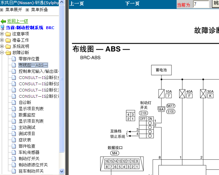The height and width of the screenshot is (175, 219).
Task: Open the 控制单元输入/输出信 tree item
Action: (39, 71)
